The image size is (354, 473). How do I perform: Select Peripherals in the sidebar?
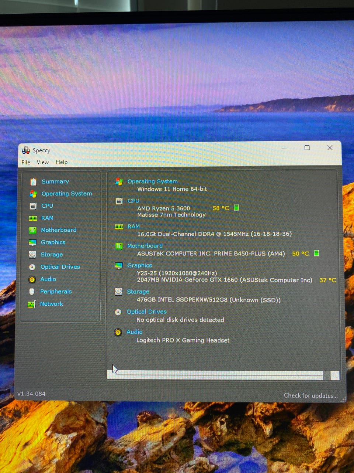[56, 292]
